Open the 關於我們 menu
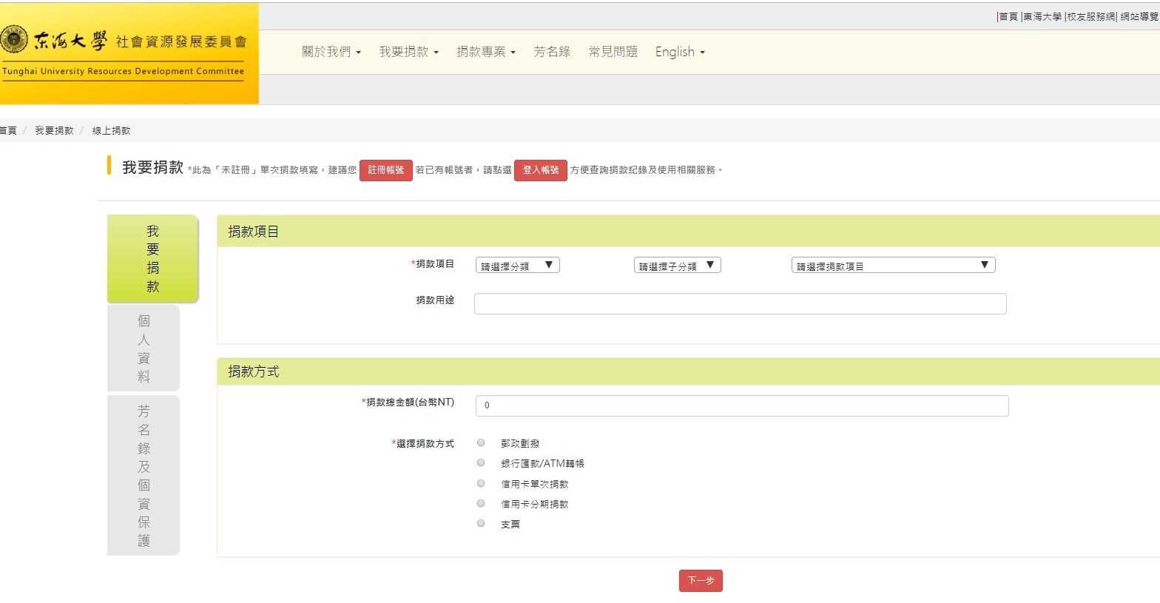The height and width of the screenshot is (603, 1160). (x=331, y=52)
